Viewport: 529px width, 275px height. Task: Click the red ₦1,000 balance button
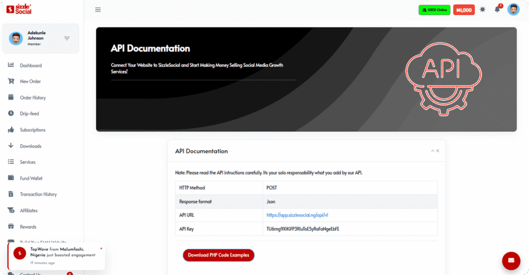(464, 10)
